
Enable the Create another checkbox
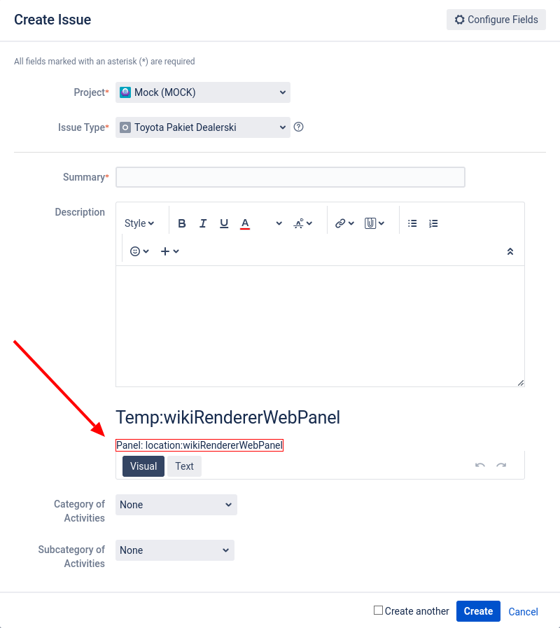click(x=377, y=611)
